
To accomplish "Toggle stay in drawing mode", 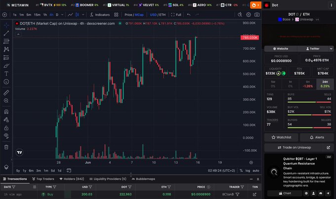I will (x=6, y=119).
